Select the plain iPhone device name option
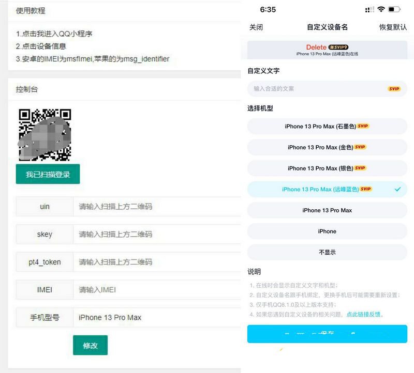Screen dimensions: 414x373 pyautogui.click(x=327, y=231)
